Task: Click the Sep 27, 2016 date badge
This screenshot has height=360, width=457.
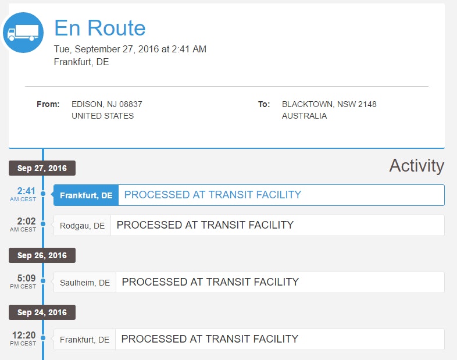Action: 42,169
